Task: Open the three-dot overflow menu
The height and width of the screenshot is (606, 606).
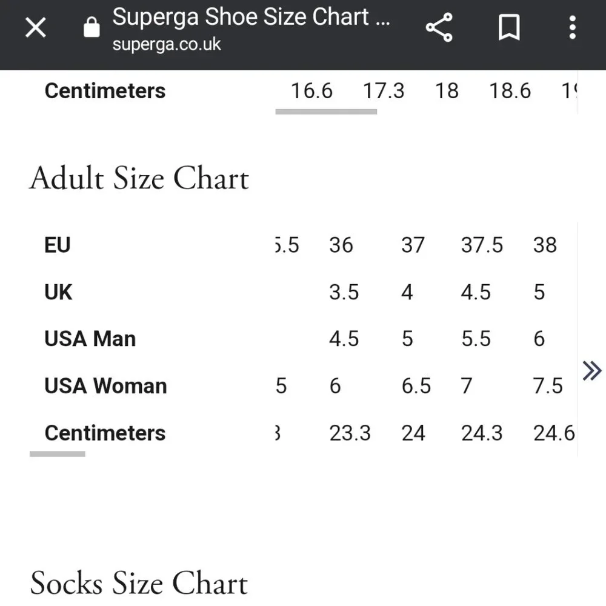Action: click(572, 28)
